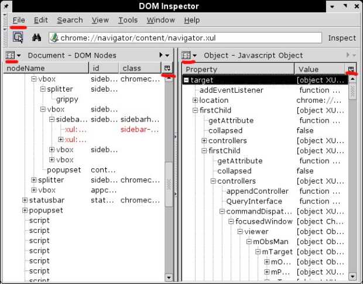363x284 pixels.
Task: Collapse the target property row
Action: pyautogui.click(x=186, y=80)
